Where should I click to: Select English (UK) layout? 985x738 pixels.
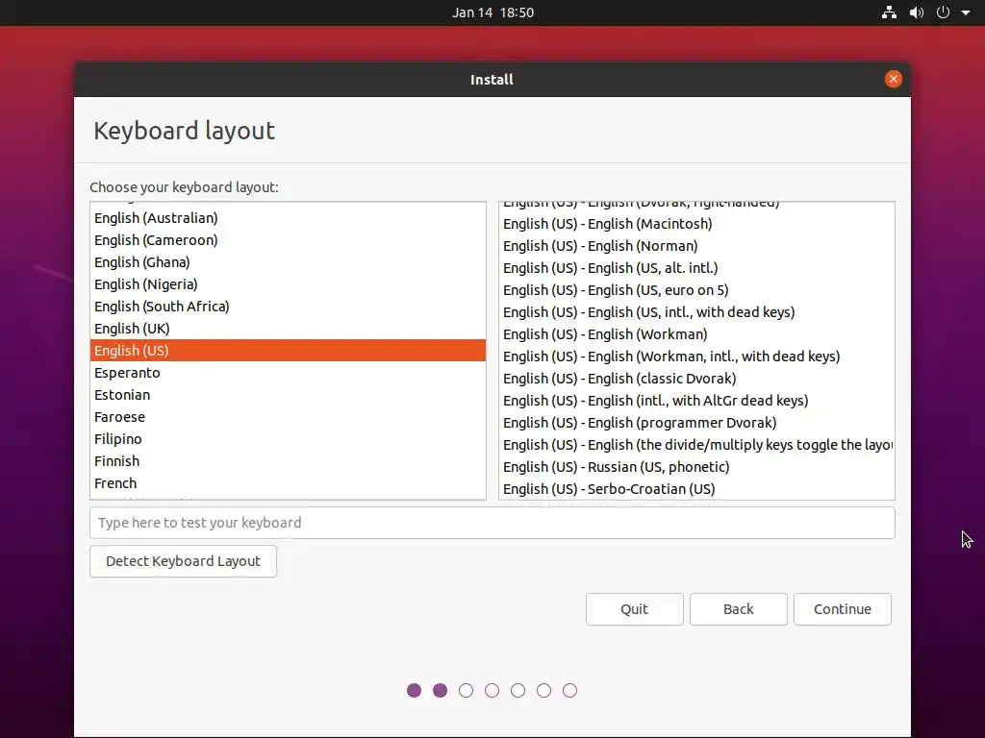[288, 329]
